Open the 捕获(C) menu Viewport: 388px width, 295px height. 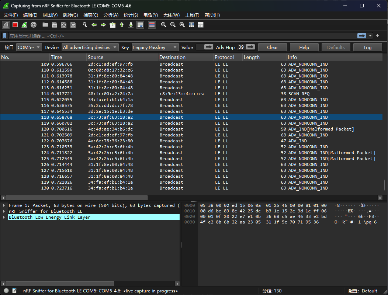click(91, 15)
